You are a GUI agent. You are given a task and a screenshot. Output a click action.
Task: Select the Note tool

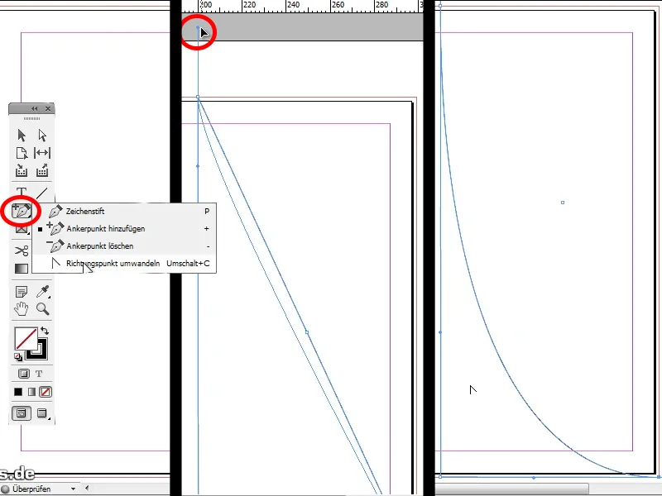[x=22, y=292]
